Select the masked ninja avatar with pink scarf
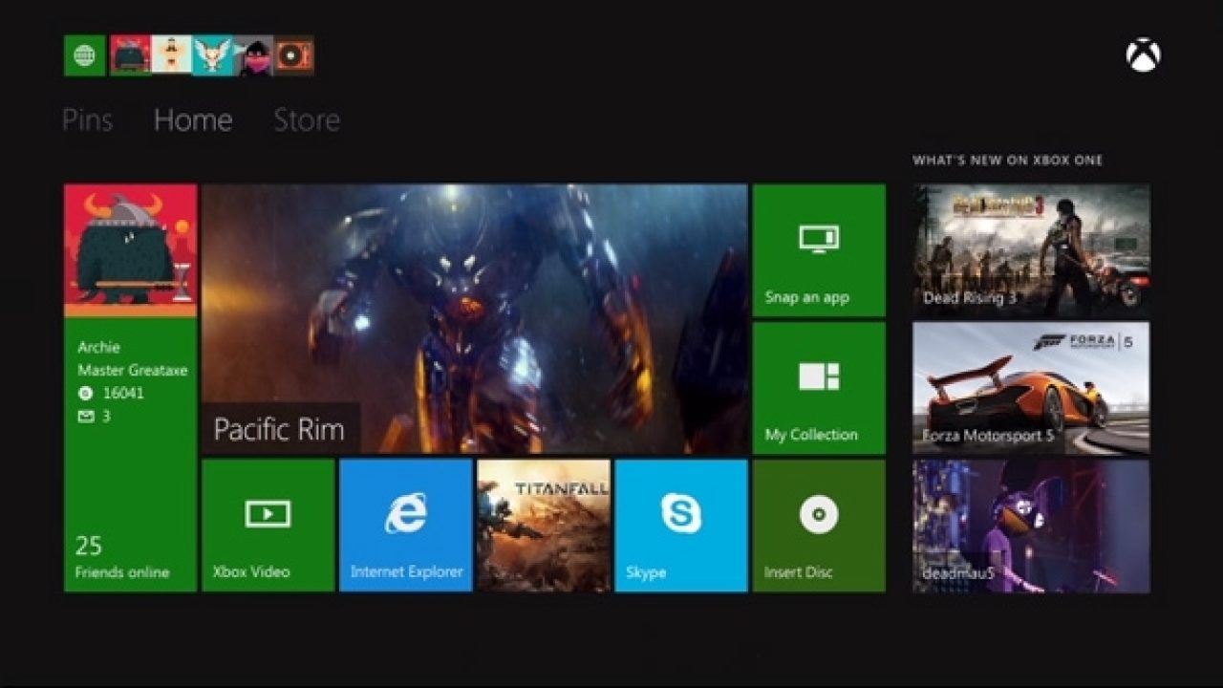This screenshot has width=1223, height=688. click(253, 55)
